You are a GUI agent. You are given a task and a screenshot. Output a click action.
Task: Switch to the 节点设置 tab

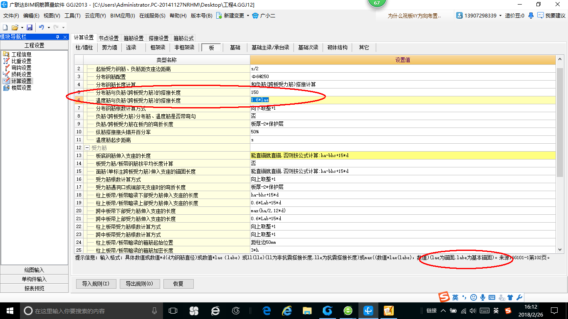coord(109,38)
